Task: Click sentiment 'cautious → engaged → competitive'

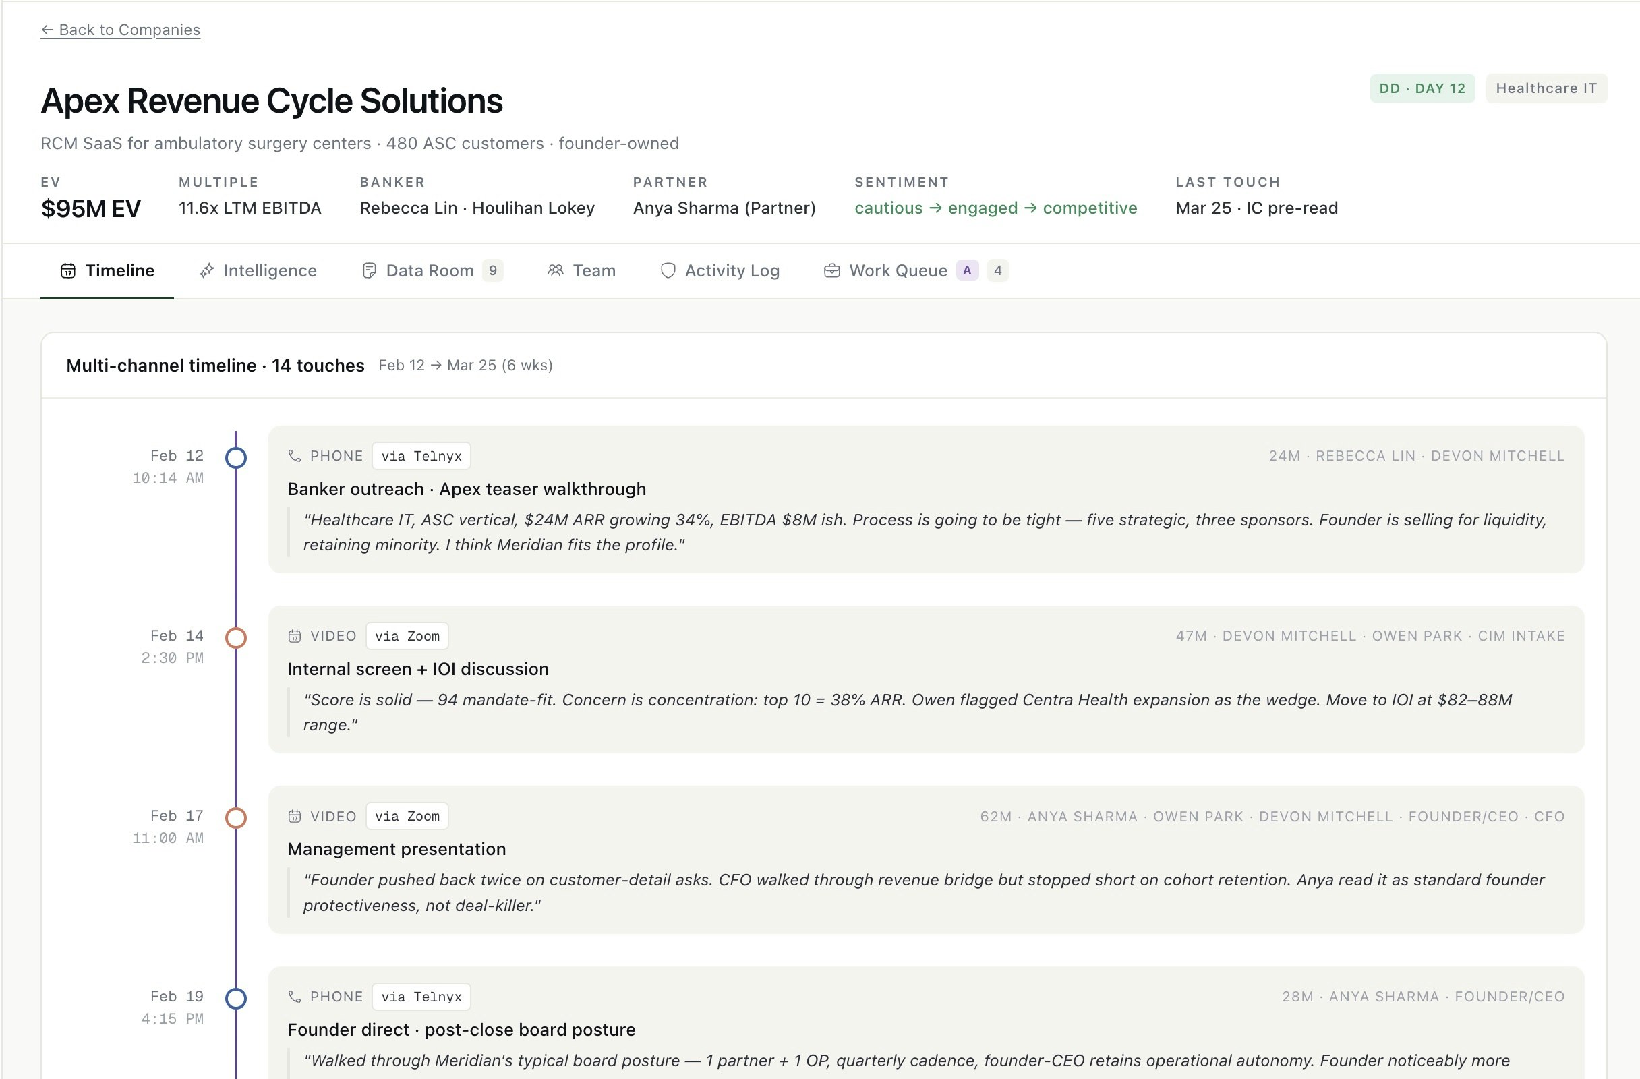Action: (x=996, y=208)
